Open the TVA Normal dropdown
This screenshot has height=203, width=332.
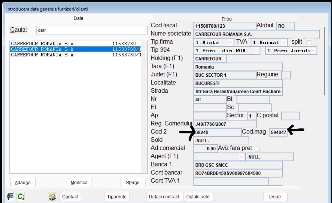click(x=284, y=43)
